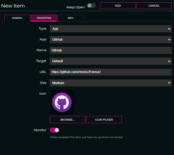Switch to the General tab
Viewport: 174px width, 155px height.
(x=17, y=18)
